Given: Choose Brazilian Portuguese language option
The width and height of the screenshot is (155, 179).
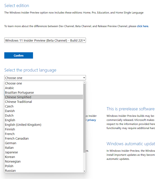Looking at the screenshot, I should pos(19,93).
